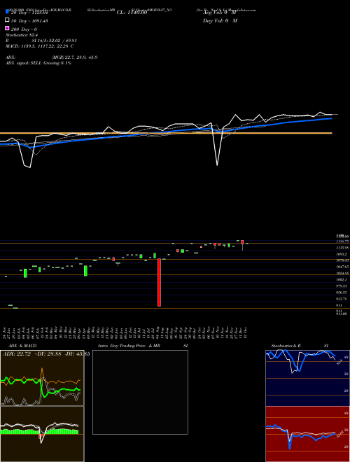The height and width of the screenshot is (462, 350).
Task: Click the 'Avg Vol: 0 M' label
Action: coord(220,13)
